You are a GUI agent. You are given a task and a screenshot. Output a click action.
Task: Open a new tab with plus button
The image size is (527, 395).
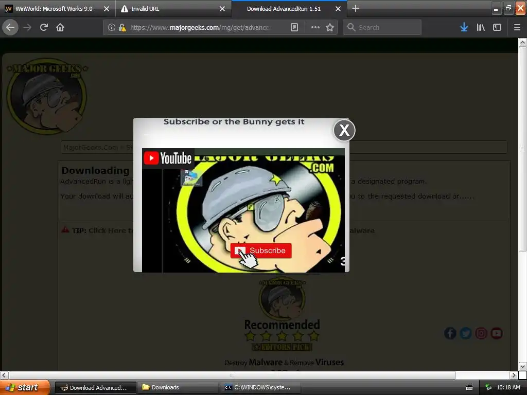356,8
